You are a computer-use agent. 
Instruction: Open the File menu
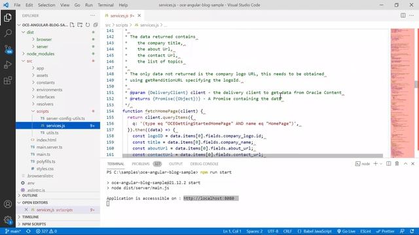pos(17,5)
